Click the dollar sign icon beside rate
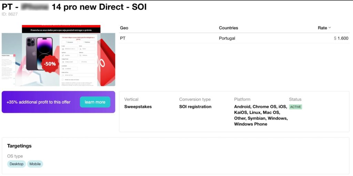Viewport: 353px width, 176px height. tap(335, 38)
